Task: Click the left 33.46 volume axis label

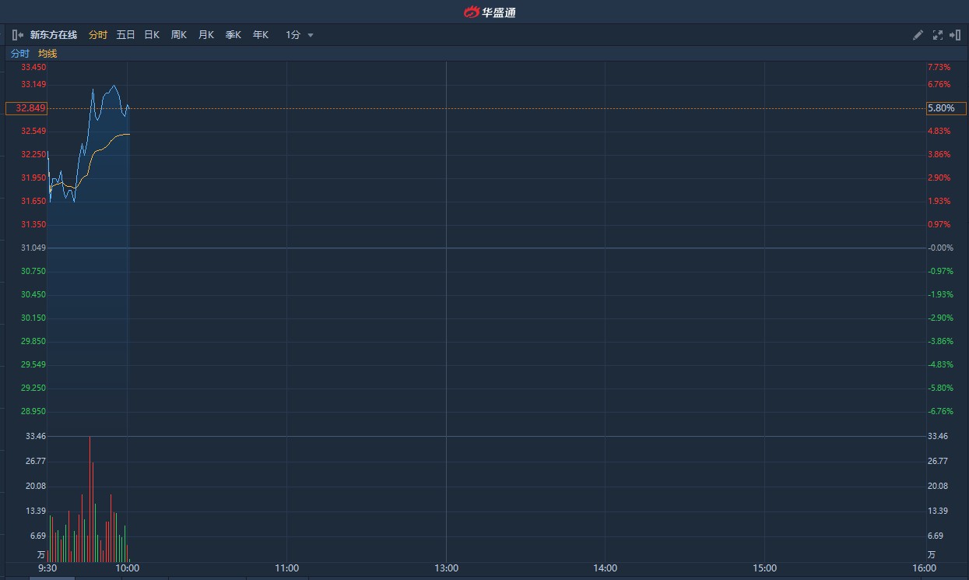Action: 36,436
